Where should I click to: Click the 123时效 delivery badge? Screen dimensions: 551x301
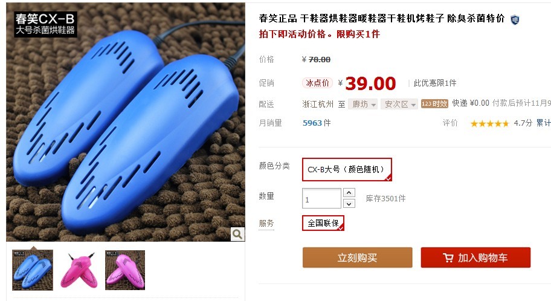point(434,104)
